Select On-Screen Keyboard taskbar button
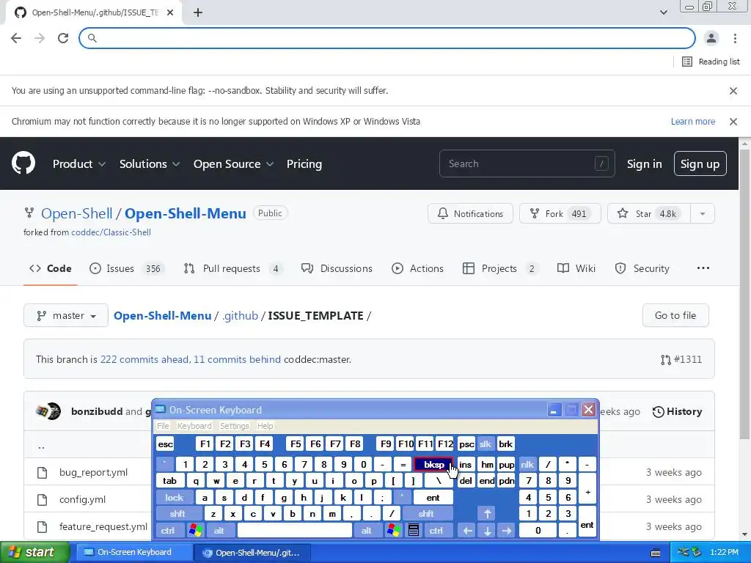Screen dimensions: 751x563 click(x=133, y=553)
